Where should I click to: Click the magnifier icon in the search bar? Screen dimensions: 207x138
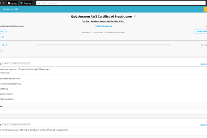coord(39,3)
